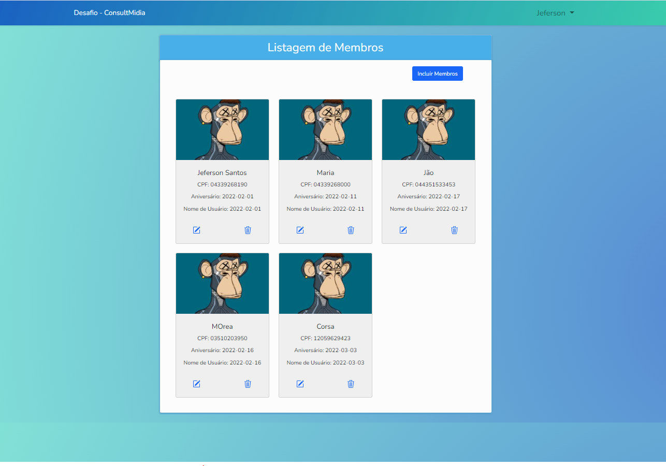This screenshot has width=666, height=466.
Task: Select the name Jeferson Santos
Action: 222,172
